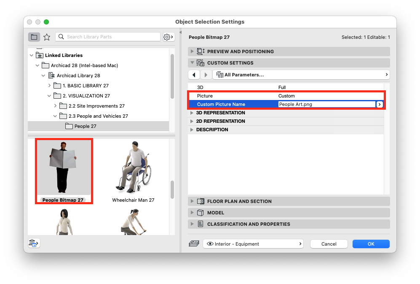
Task: Go to the next parameter page arrow
Action: (206, 75)
